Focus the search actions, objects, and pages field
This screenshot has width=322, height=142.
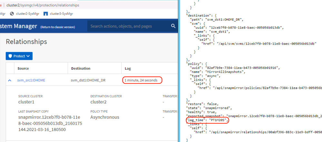click(x=129, y=26)
